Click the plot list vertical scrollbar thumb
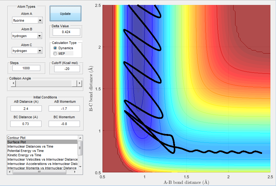 tap(80, 148)
